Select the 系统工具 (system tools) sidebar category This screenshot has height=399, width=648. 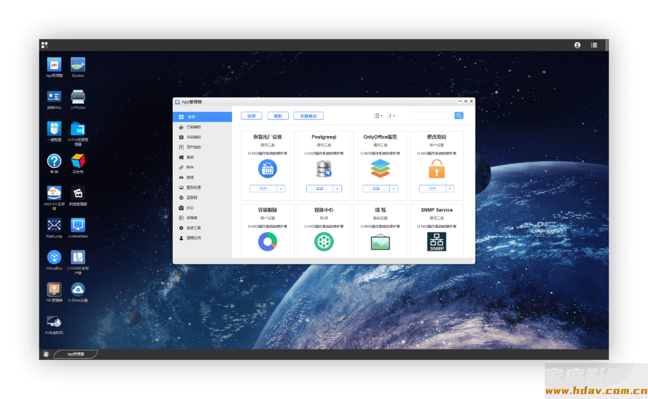[194, 228]
